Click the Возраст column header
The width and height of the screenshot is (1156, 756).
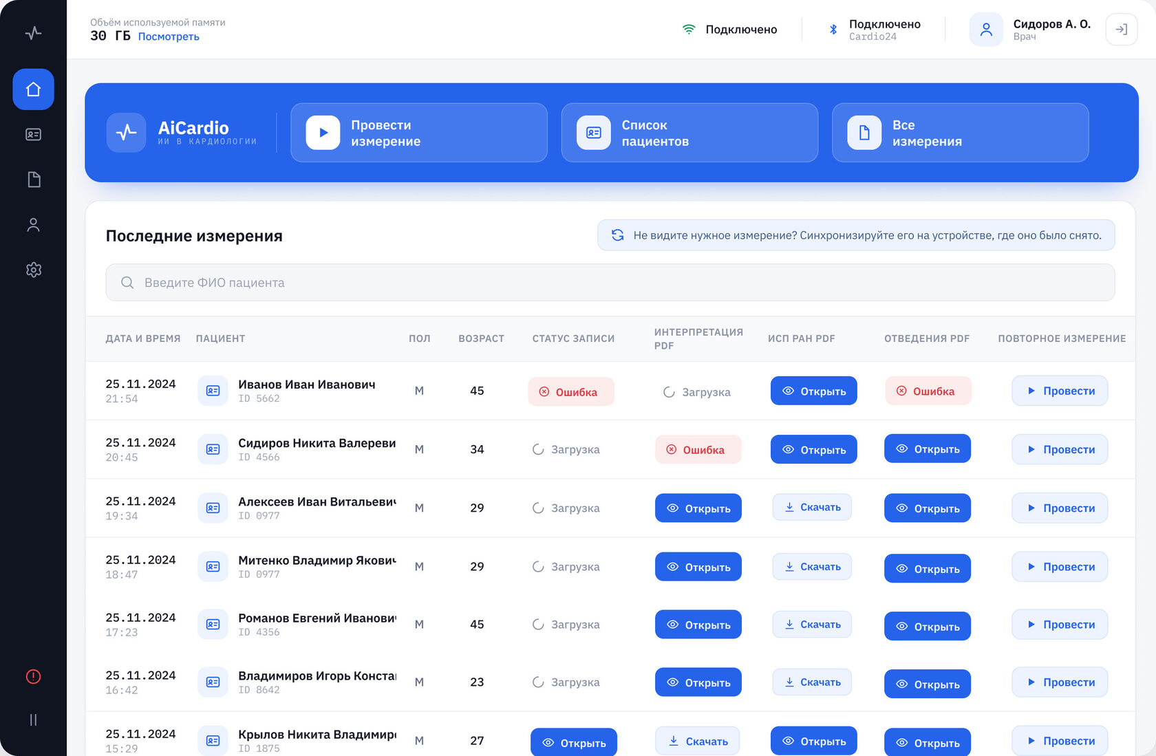481,338
